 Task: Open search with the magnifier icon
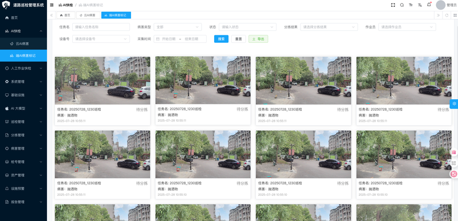point(402,5)
